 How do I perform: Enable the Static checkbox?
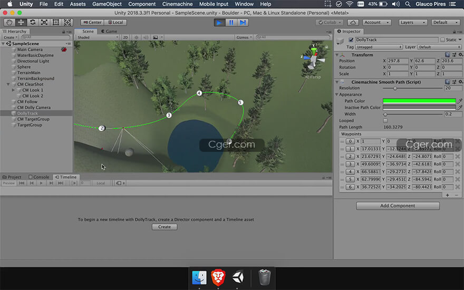point(442,40)
